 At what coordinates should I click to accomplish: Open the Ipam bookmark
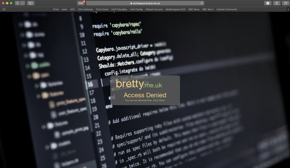tap(65, 9)
